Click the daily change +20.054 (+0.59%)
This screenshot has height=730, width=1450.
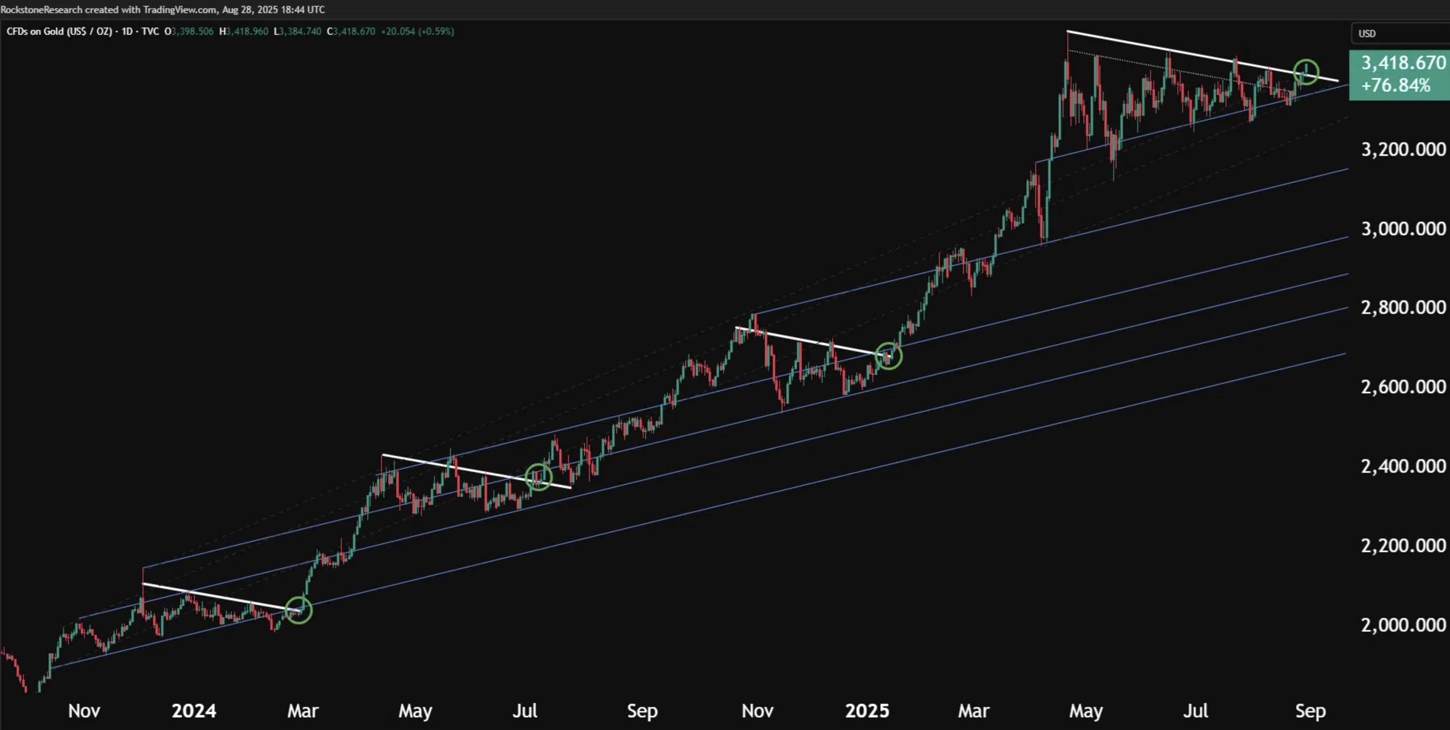[417, 32]
